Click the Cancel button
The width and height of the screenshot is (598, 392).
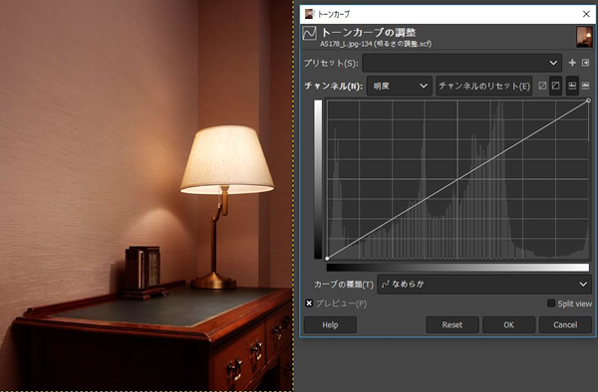tap(565, 325)
